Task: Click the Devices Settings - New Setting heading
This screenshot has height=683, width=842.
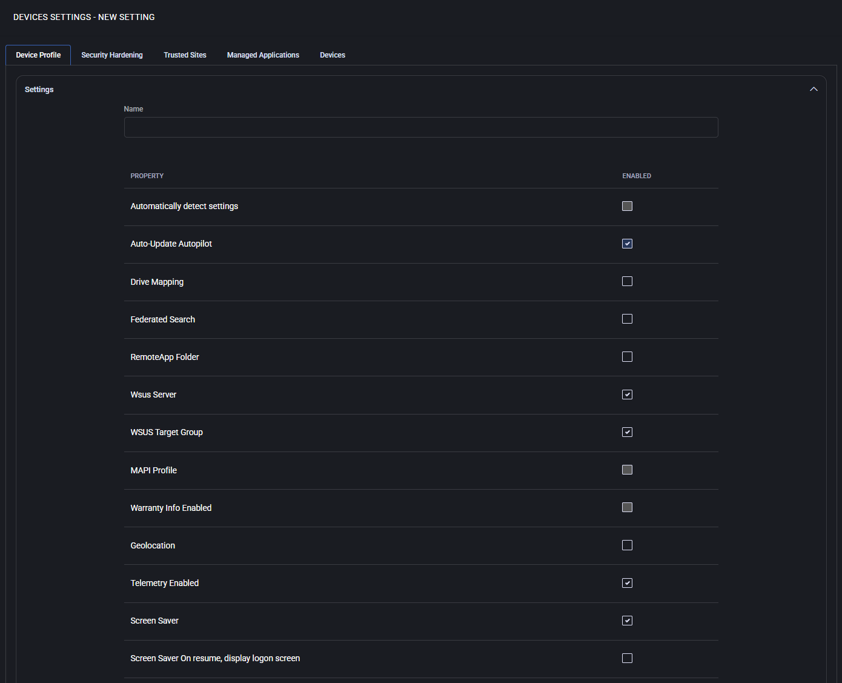Action: [84, 17]
